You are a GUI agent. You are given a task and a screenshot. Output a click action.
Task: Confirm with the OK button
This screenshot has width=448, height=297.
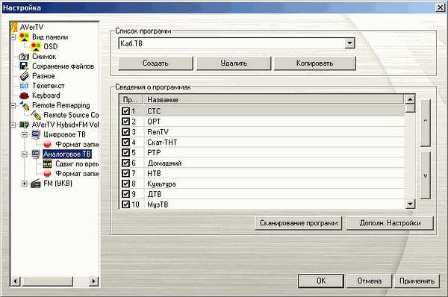pyautogui.click(x=321, y=281)
